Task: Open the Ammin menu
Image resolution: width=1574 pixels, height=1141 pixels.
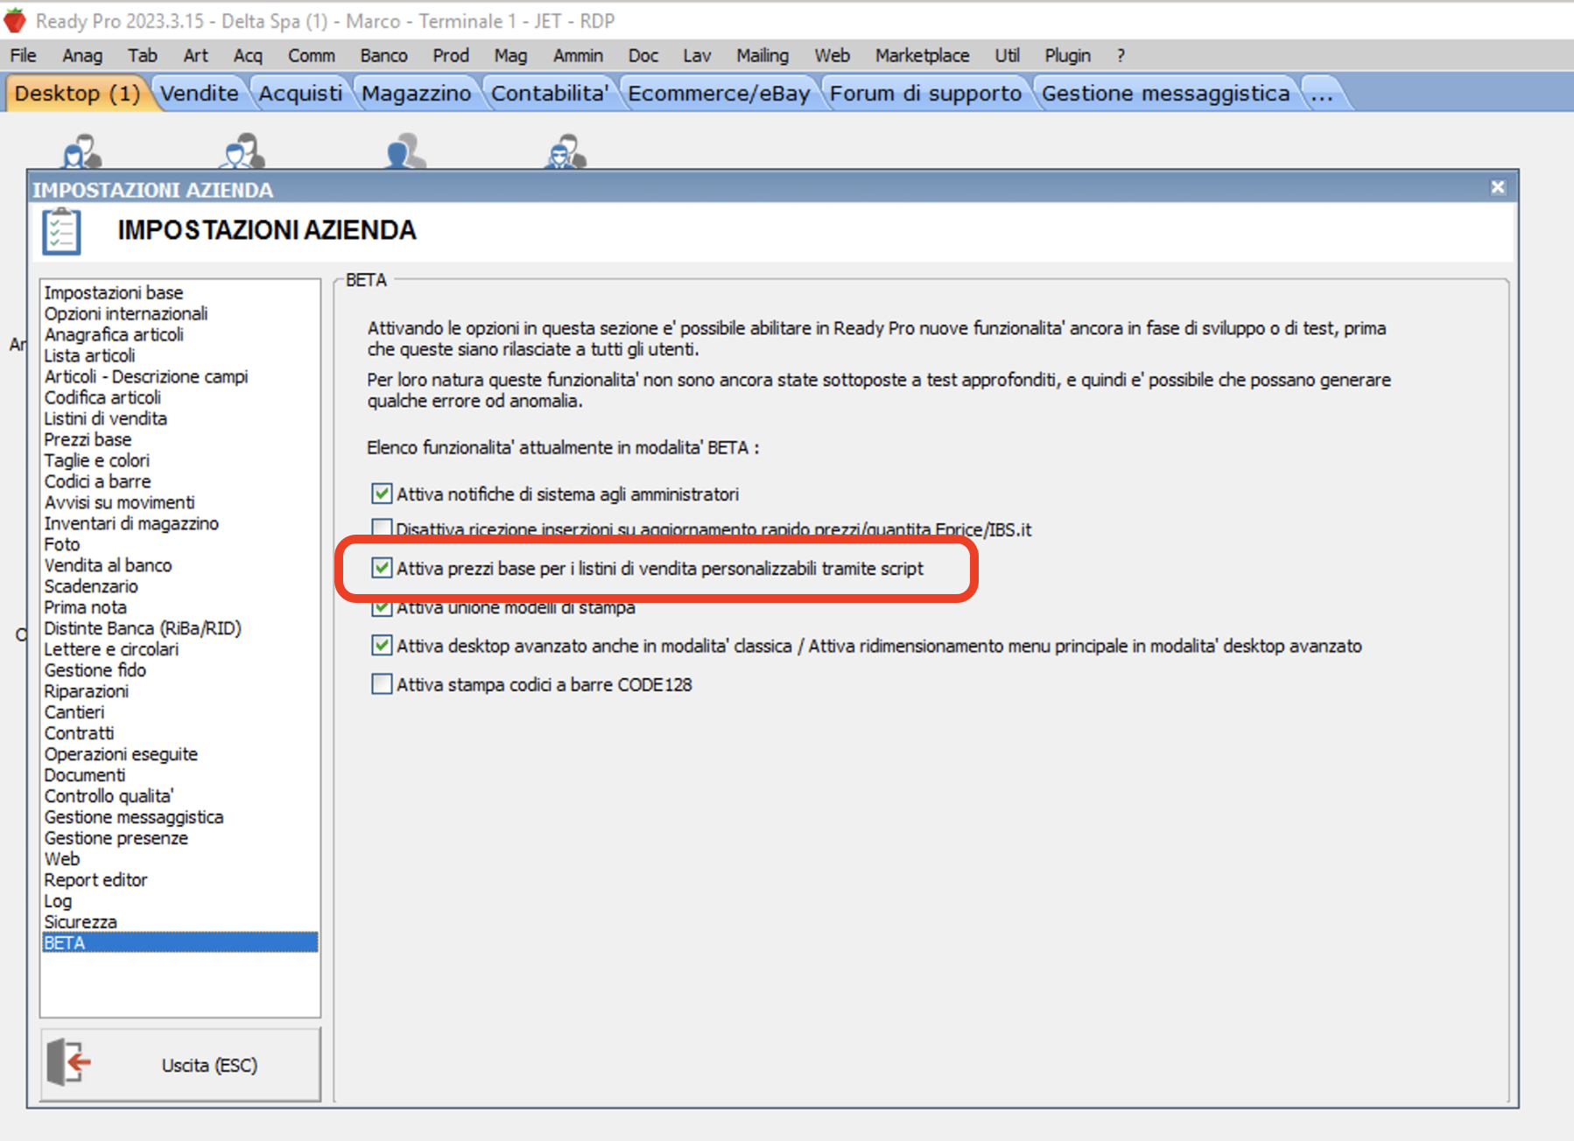Action: point(578,55)
